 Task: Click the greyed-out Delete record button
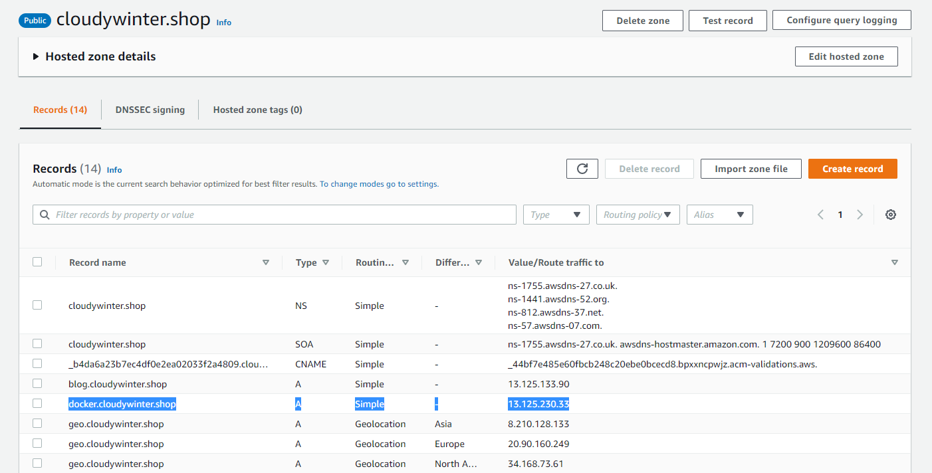649,169
